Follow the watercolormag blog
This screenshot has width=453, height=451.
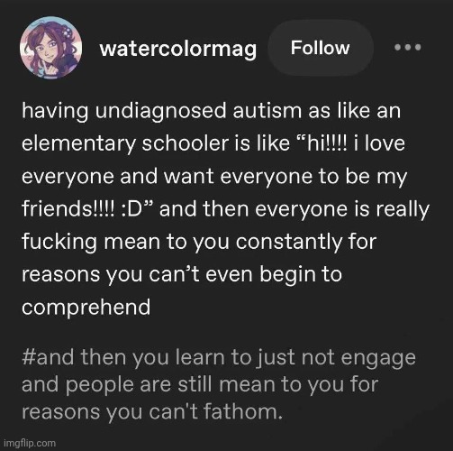point(321,48)
